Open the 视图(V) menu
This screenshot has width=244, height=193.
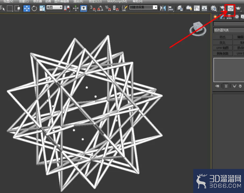click(x=8, y=1)
